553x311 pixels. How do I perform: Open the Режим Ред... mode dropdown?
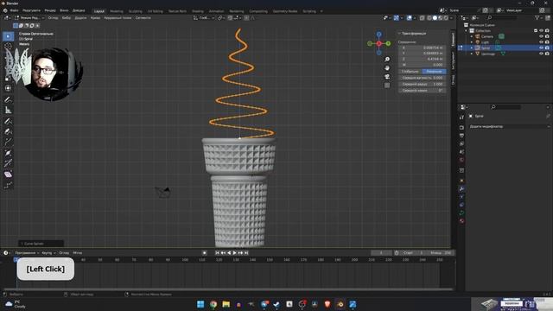[x=29, y=17]
